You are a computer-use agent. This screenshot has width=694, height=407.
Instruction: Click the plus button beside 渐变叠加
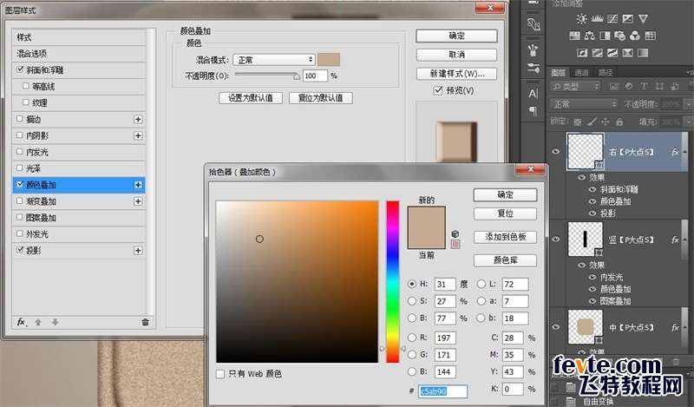pyautogui.click(x=138, y=201)
